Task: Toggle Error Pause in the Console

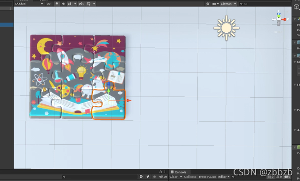Action: tap(207, 177)
